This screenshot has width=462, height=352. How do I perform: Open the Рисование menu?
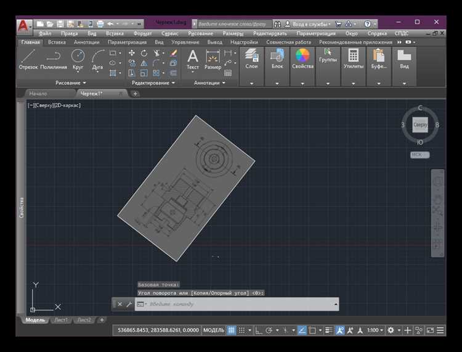tap(200, 33)
